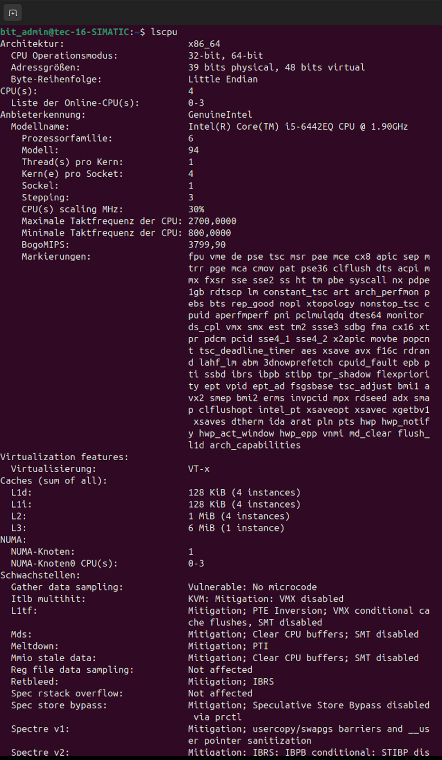This screenshot has height=760, width=442.
Task: Click the BogoMIPS value 3799,90
Action: point(207,245)
